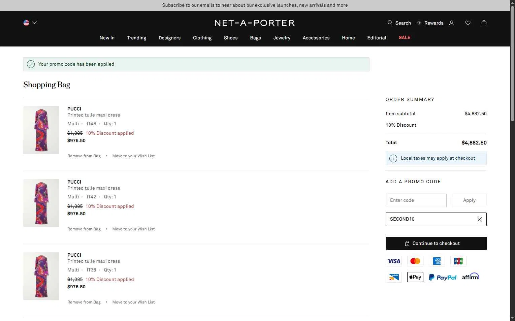This screenshot has width=515, height=321.
Task: Click the Delta payment icon
Action: click(394, 277)
